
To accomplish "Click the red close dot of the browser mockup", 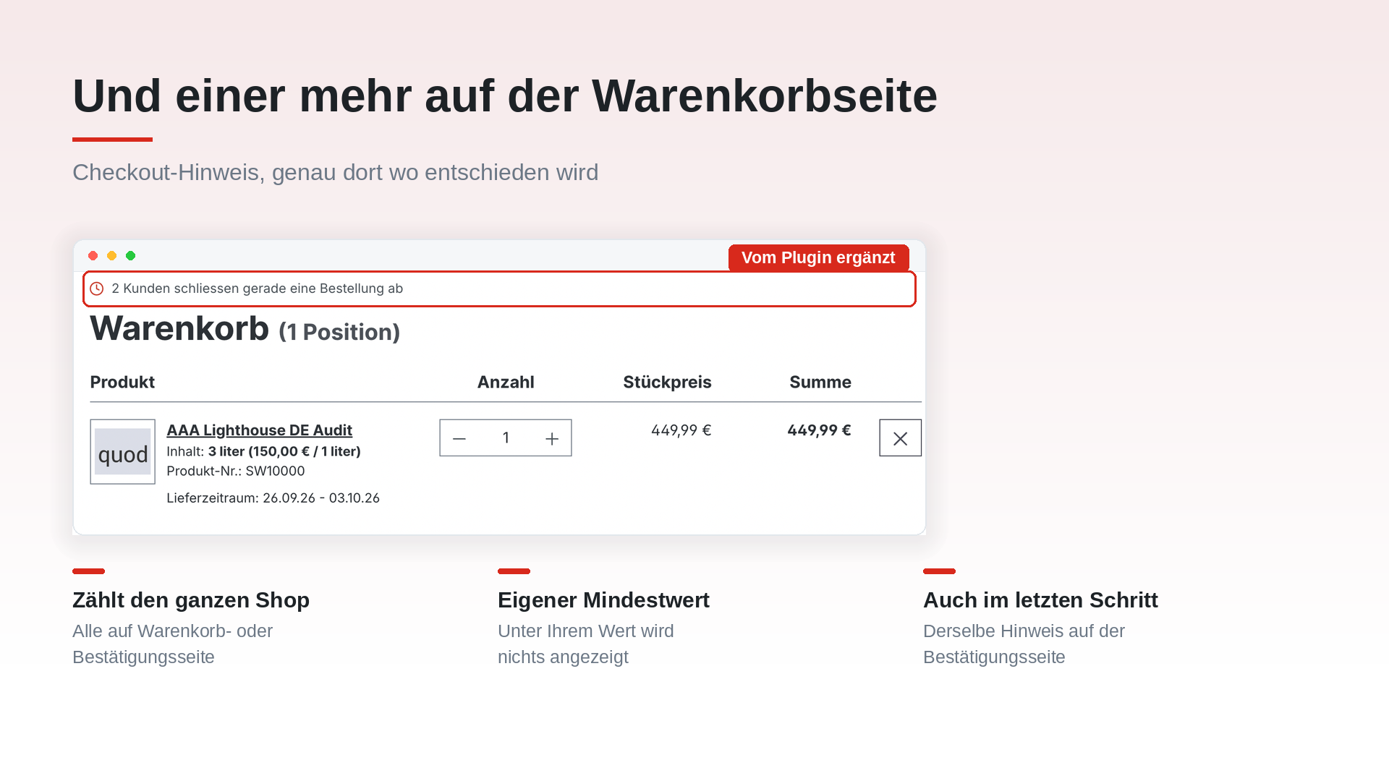I will (93, 256).
